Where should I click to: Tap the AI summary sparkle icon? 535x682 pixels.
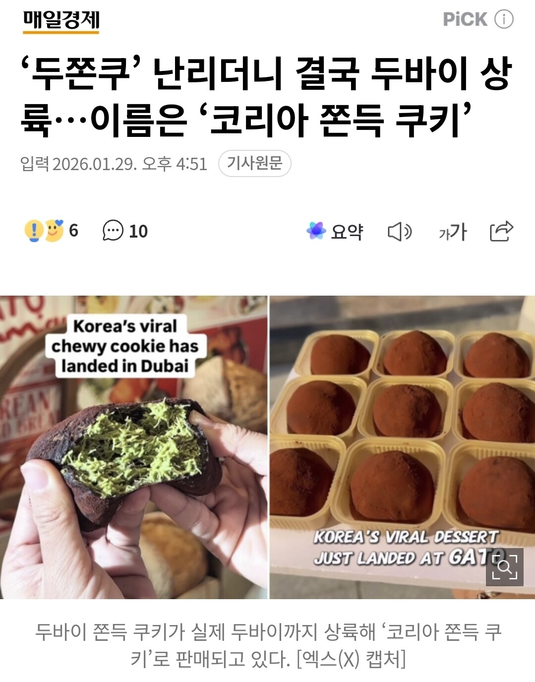[x=316, y=231]
